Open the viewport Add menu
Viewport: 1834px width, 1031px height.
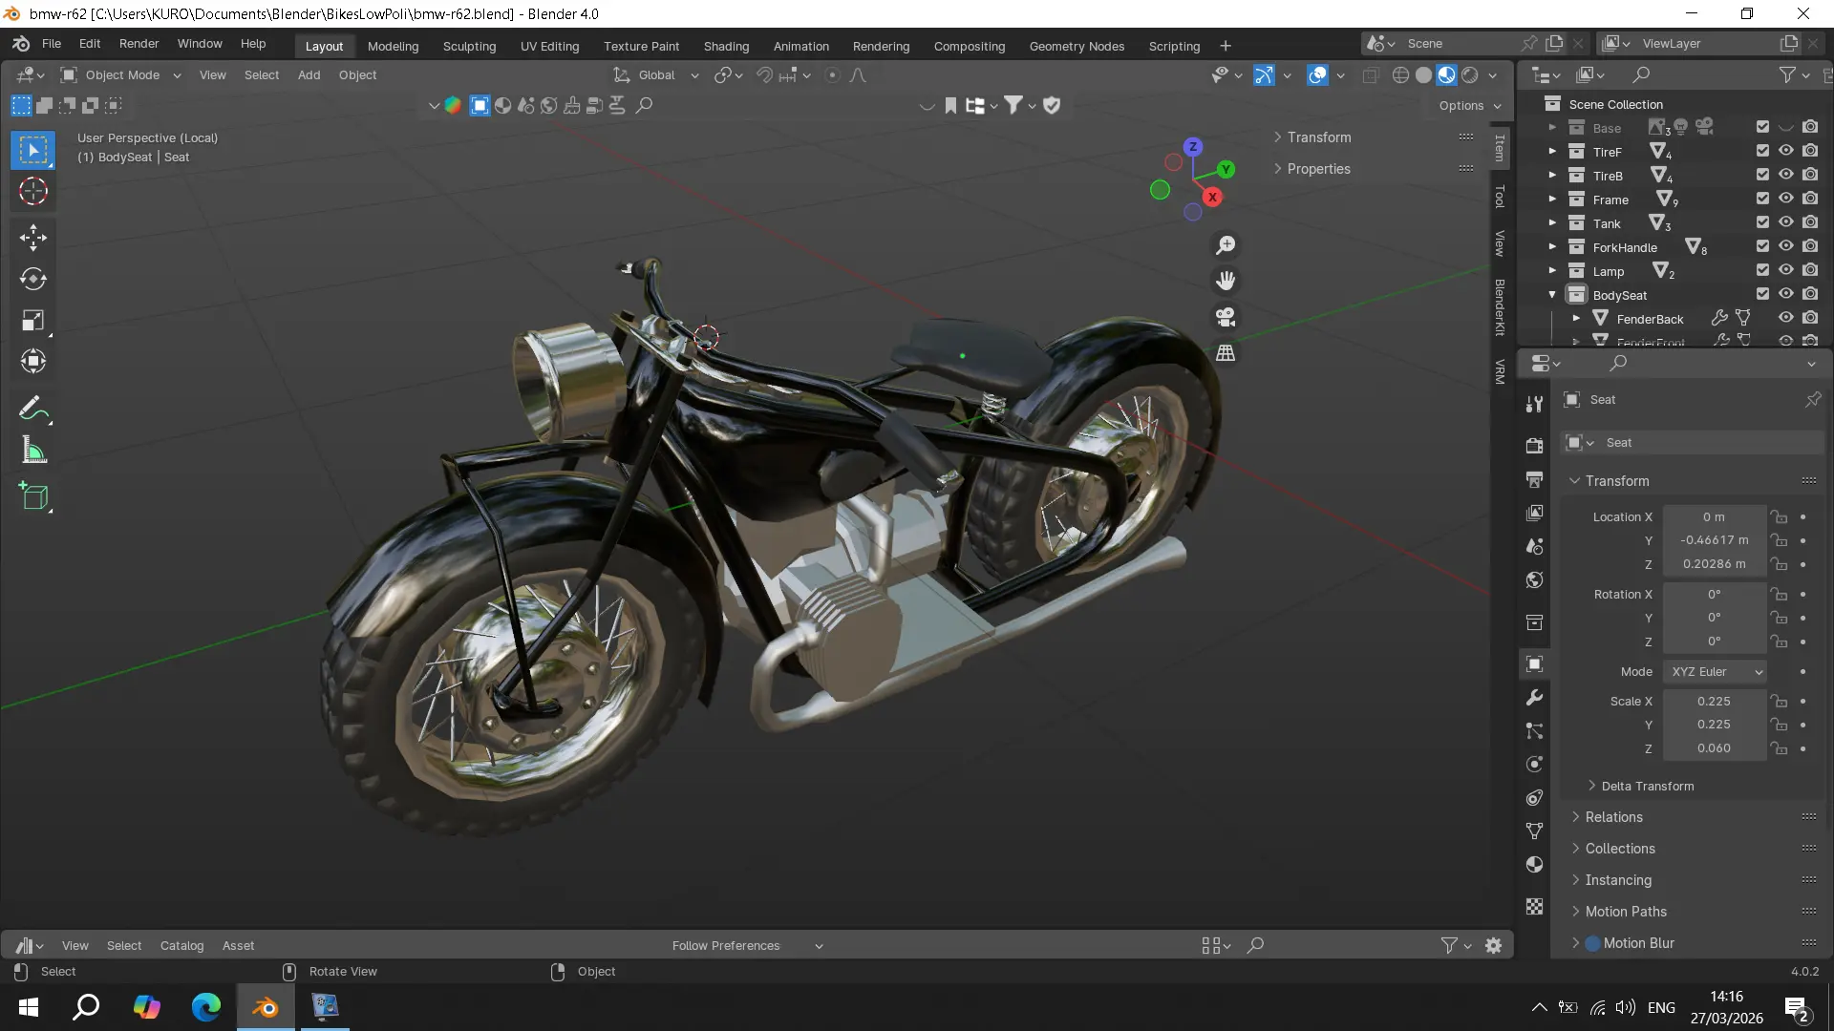309,75
